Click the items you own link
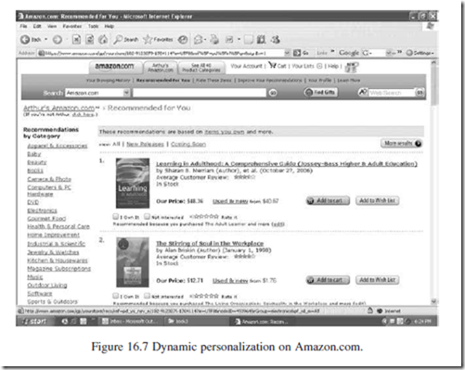This screenshot has height=370, width=465. pyautogui.click(x=225, y=132)
